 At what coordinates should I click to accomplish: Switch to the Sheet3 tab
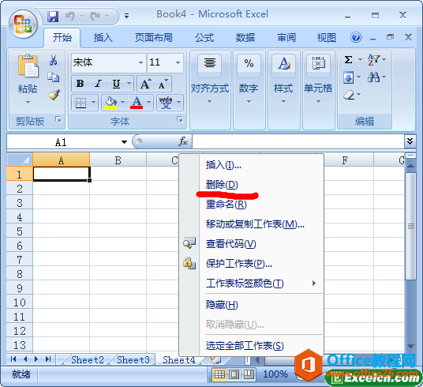[133, 360]
